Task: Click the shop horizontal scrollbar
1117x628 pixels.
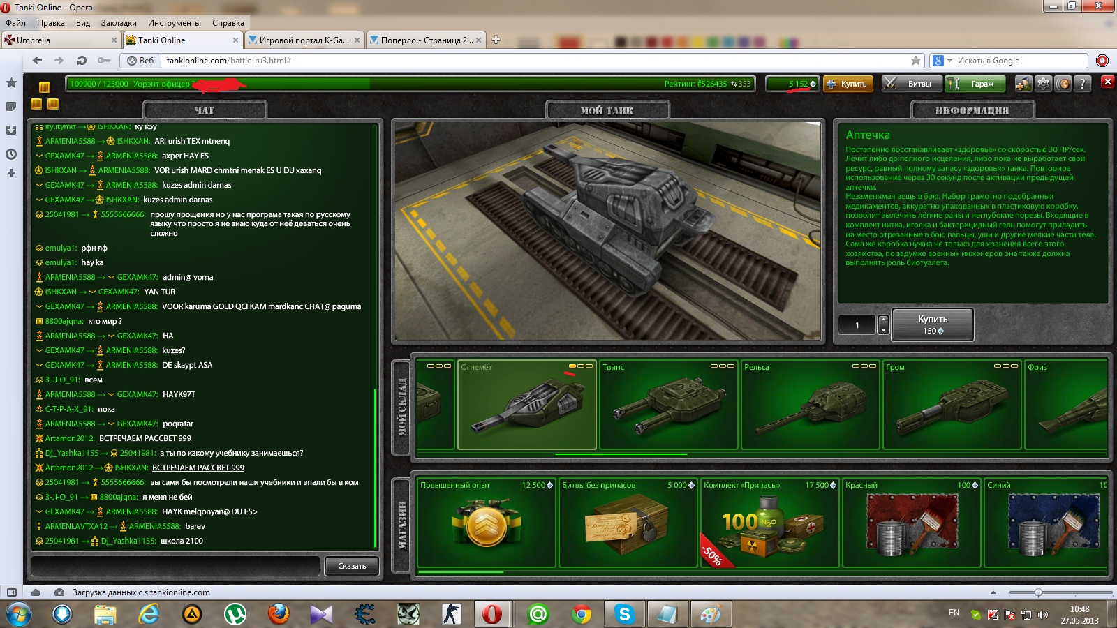Action: [461, 572]
